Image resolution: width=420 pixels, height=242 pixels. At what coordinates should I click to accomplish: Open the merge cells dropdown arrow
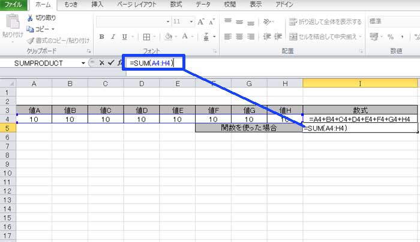361,37
